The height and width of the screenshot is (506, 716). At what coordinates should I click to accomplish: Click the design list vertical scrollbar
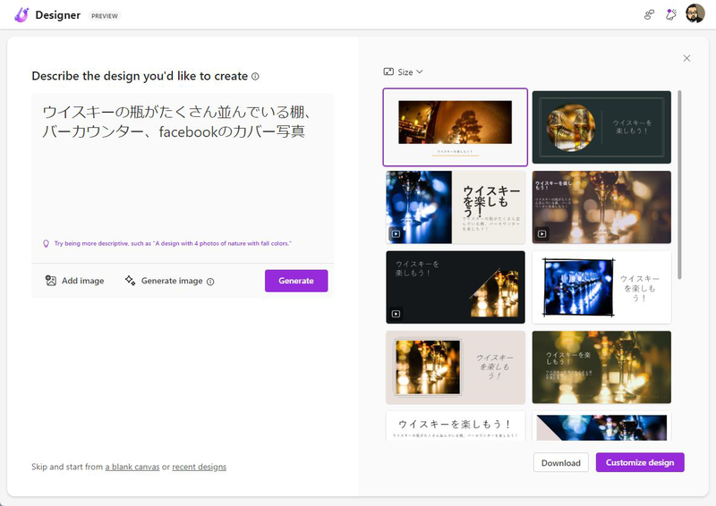(679, 185)
